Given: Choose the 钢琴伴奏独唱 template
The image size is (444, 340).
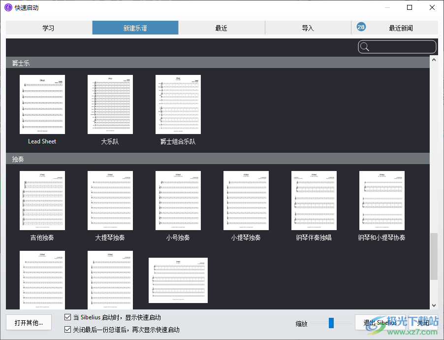Looking at the screenshot, I should (x=314, y=200).
